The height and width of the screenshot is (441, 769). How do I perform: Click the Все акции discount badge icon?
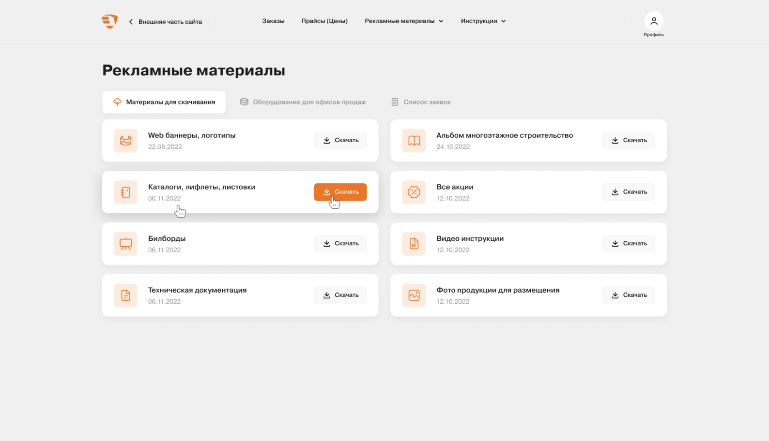[414, 192]
